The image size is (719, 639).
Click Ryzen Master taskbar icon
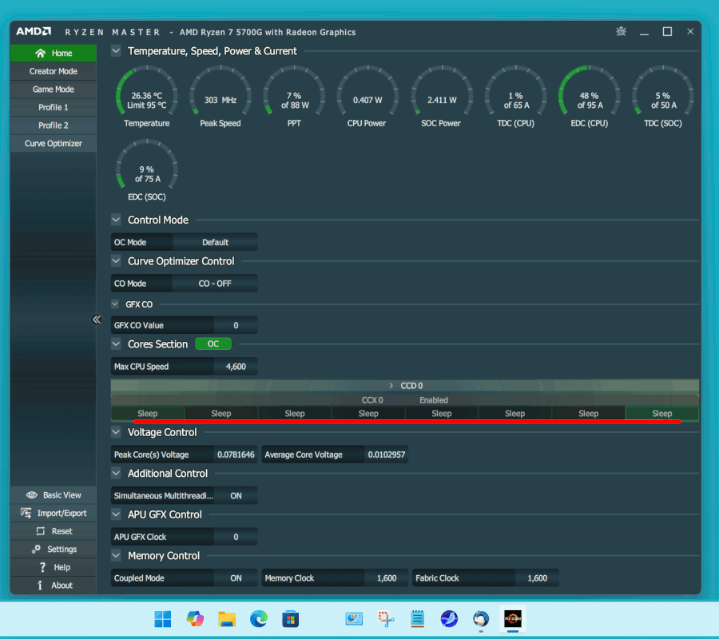click(513, 619)
